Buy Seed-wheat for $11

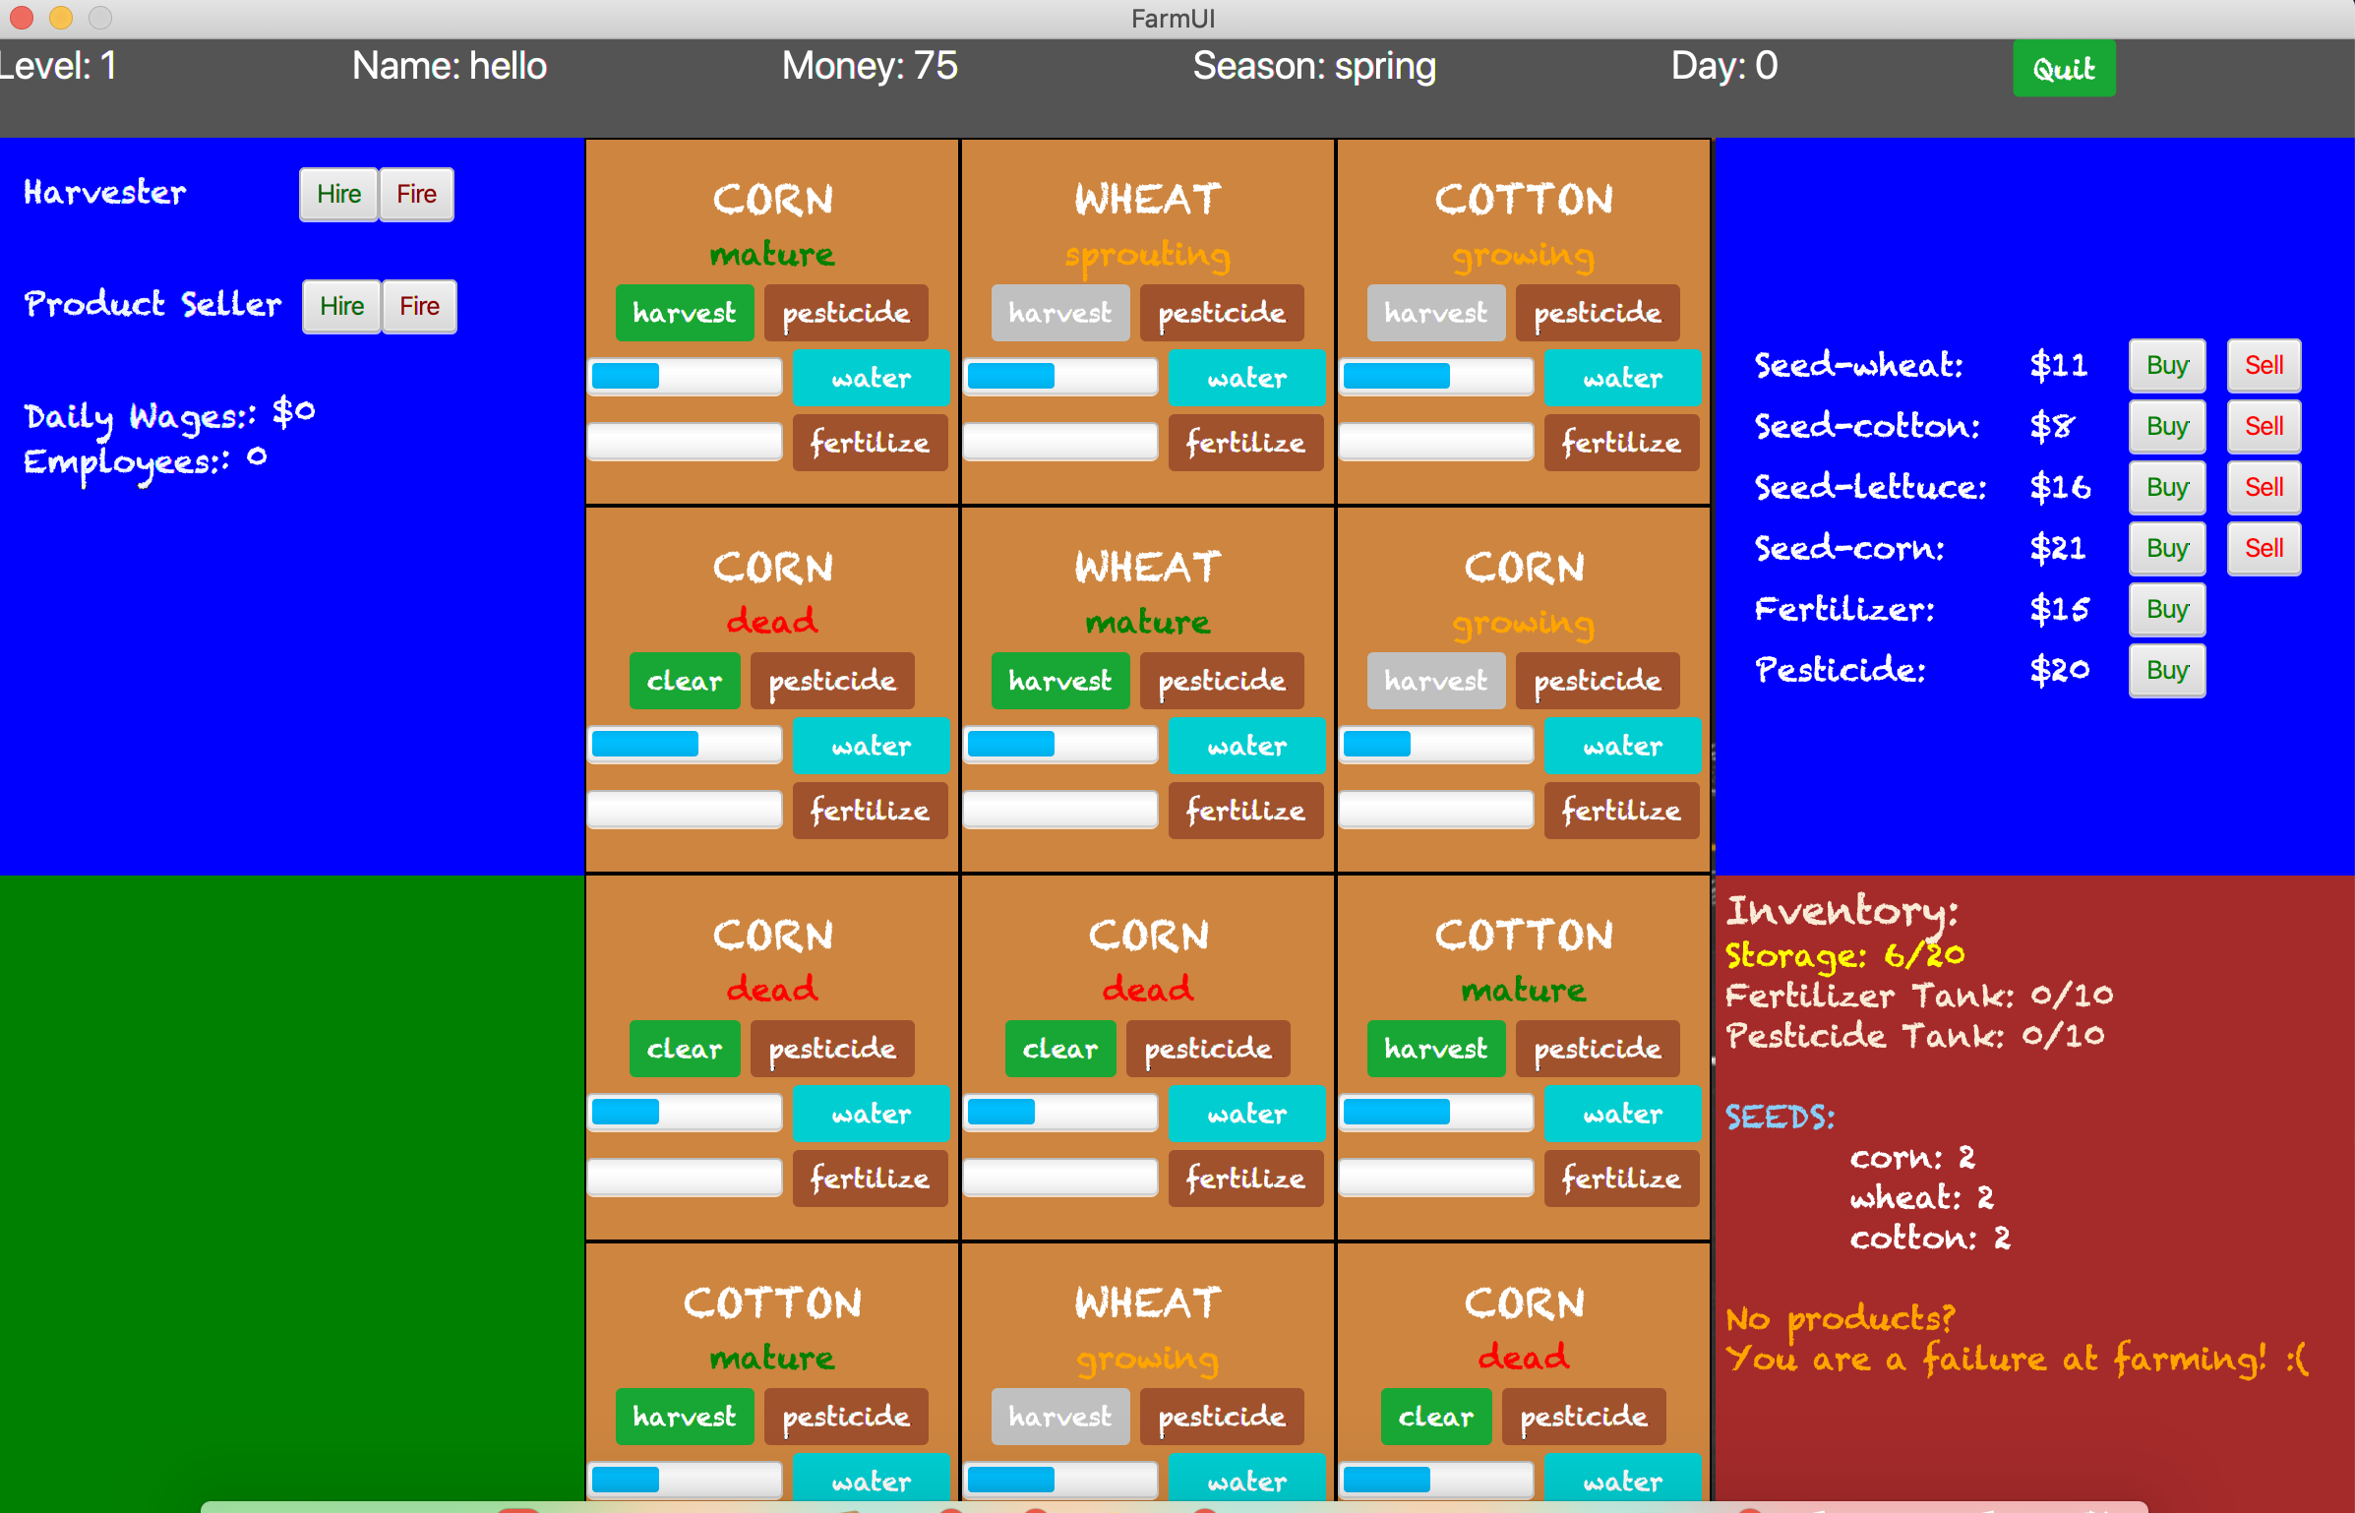(2166, 365)
